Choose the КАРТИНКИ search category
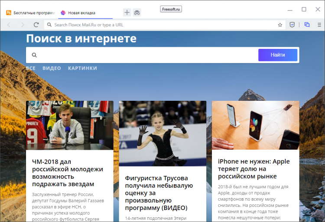Viewport: 325px width, 222px height. point(82,68)
